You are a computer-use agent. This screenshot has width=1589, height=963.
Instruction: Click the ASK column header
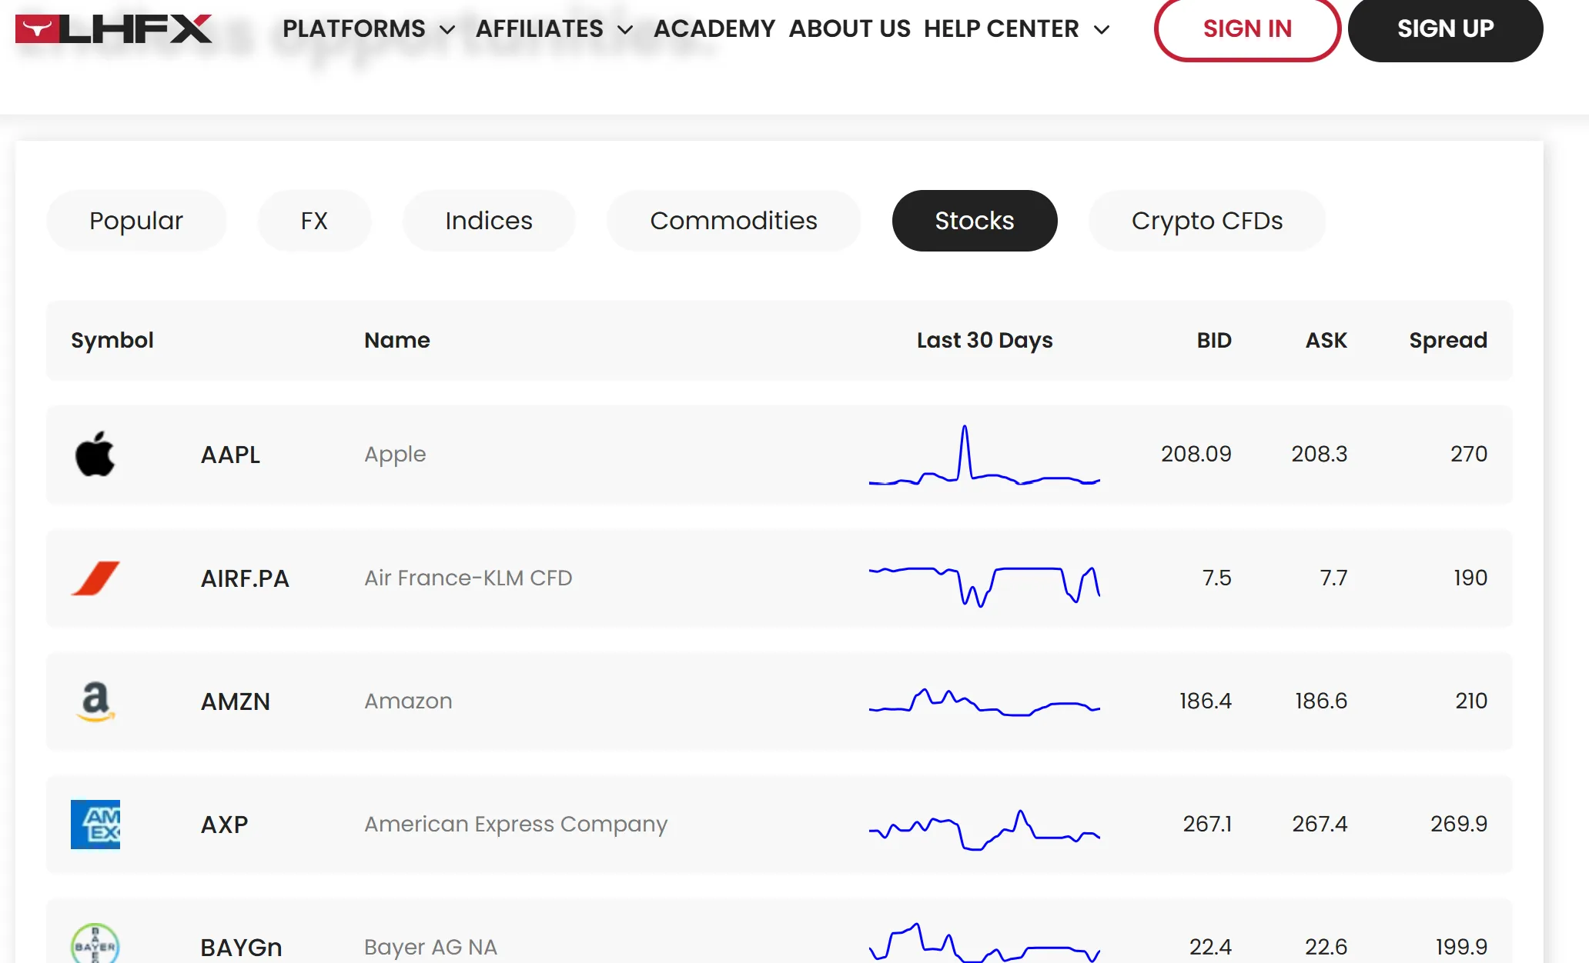1326,340
